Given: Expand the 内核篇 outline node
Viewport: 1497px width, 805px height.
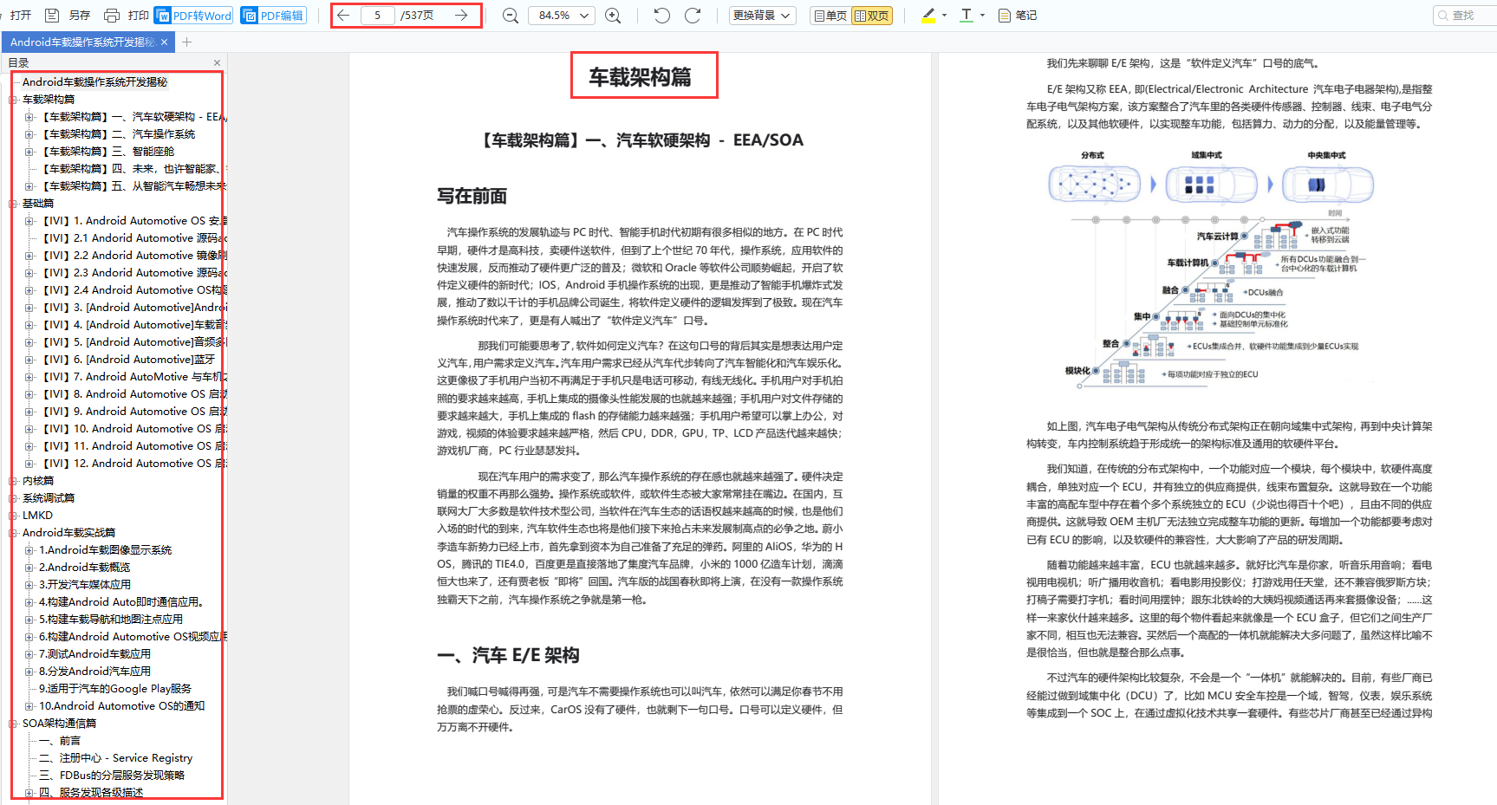Looking at the screenshot, I should click(x=13, y=481).
